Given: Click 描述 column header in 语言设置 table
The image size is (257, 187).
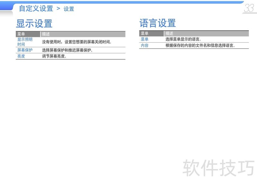Looking at the screenshot, I should (x=169, y=34).
